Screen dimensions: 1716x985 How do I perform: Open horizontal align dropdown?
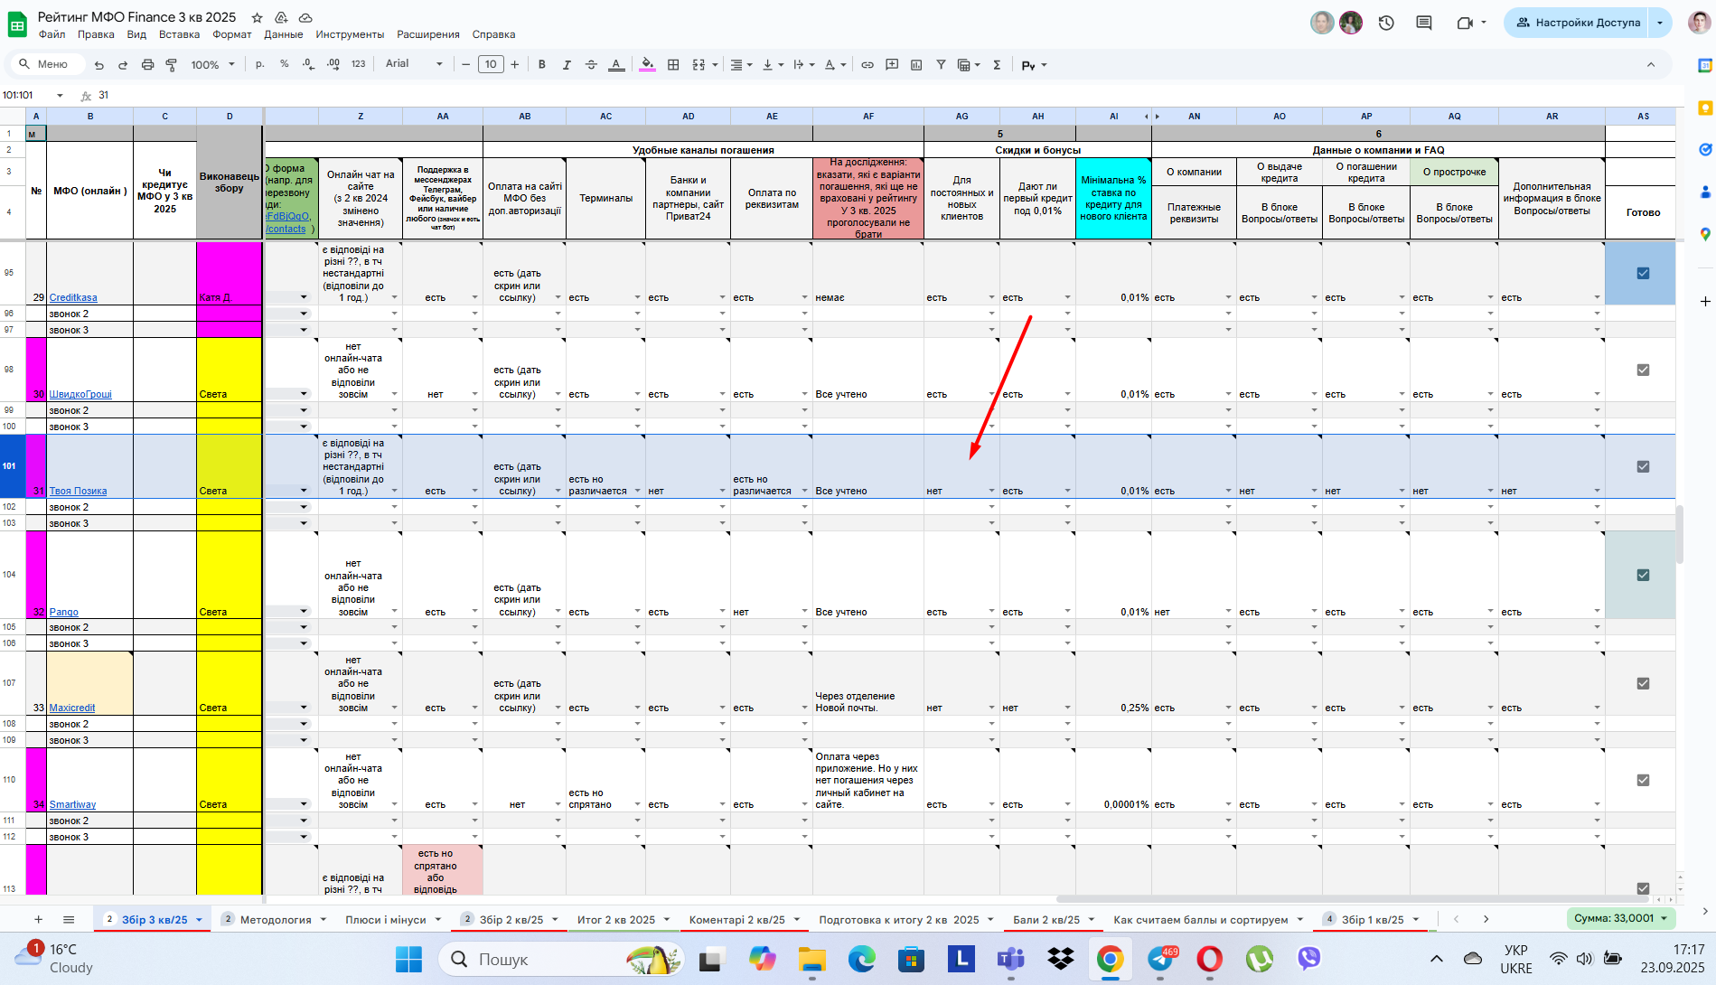pos(742,65)
